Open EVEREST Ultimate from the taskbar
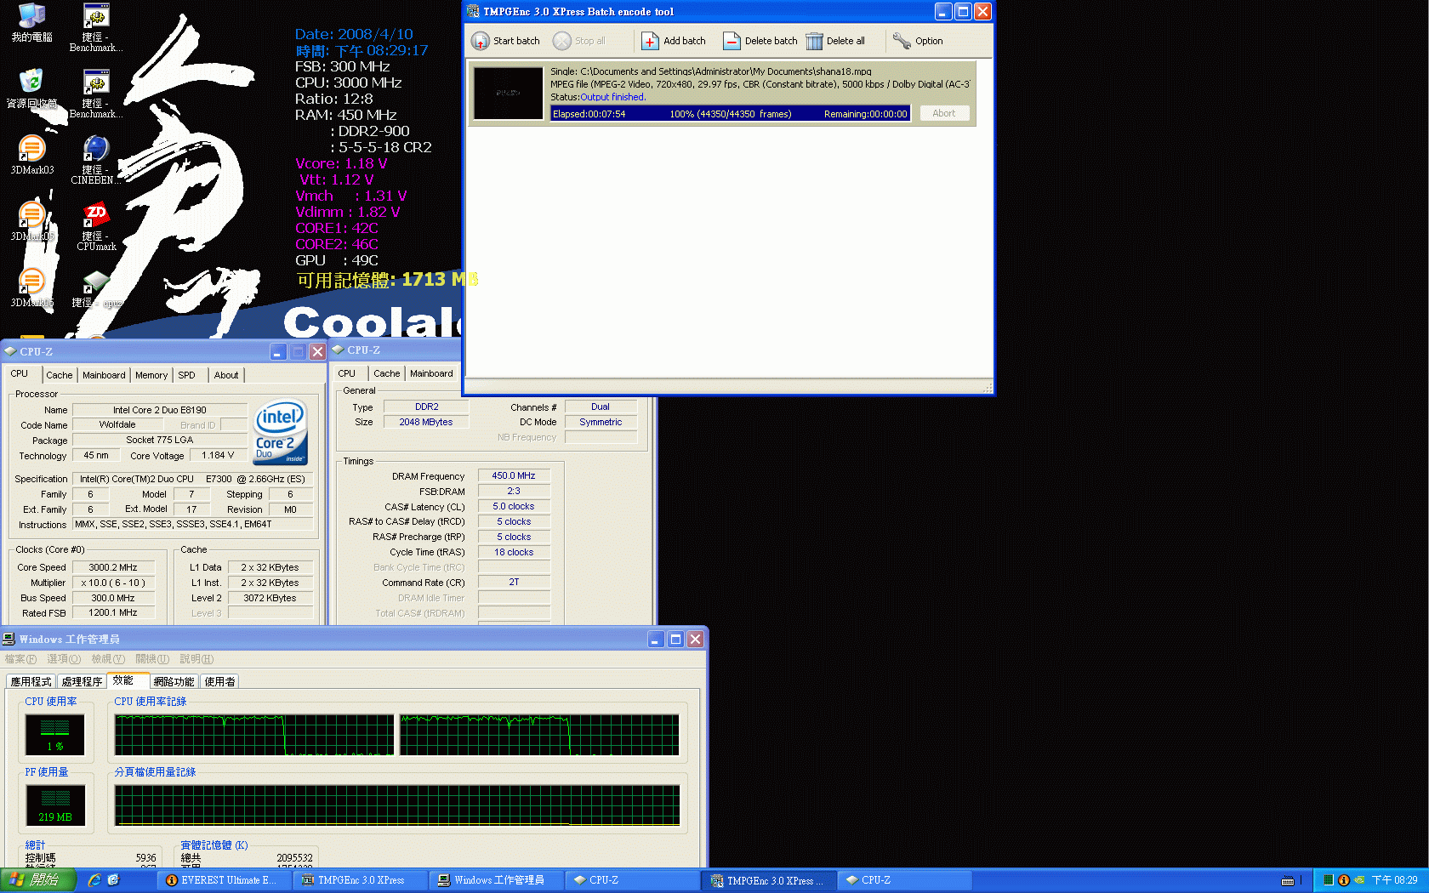Image resolution: width=1429 pixels, height=893 pixels. [222, 880]
